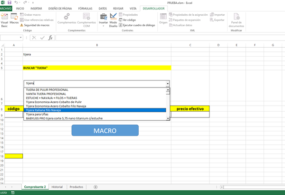Switch to the Historial sheet

pos(57,187)
